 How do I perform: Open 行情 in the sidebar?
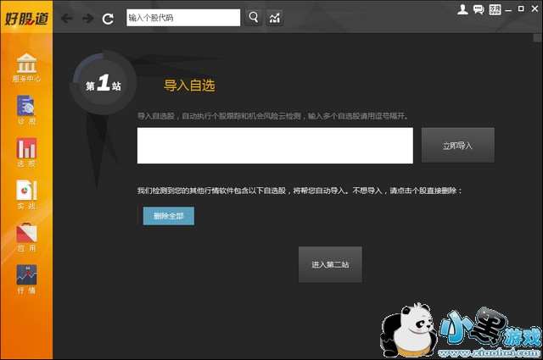26,280
